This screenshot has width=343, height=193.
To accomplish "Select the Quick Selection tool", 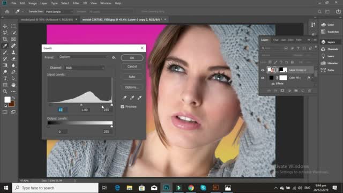I will 13,33.
